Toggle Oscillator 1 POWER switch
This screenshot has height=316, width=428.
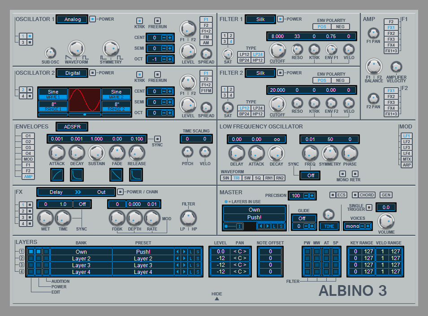[x=92, y=19]
